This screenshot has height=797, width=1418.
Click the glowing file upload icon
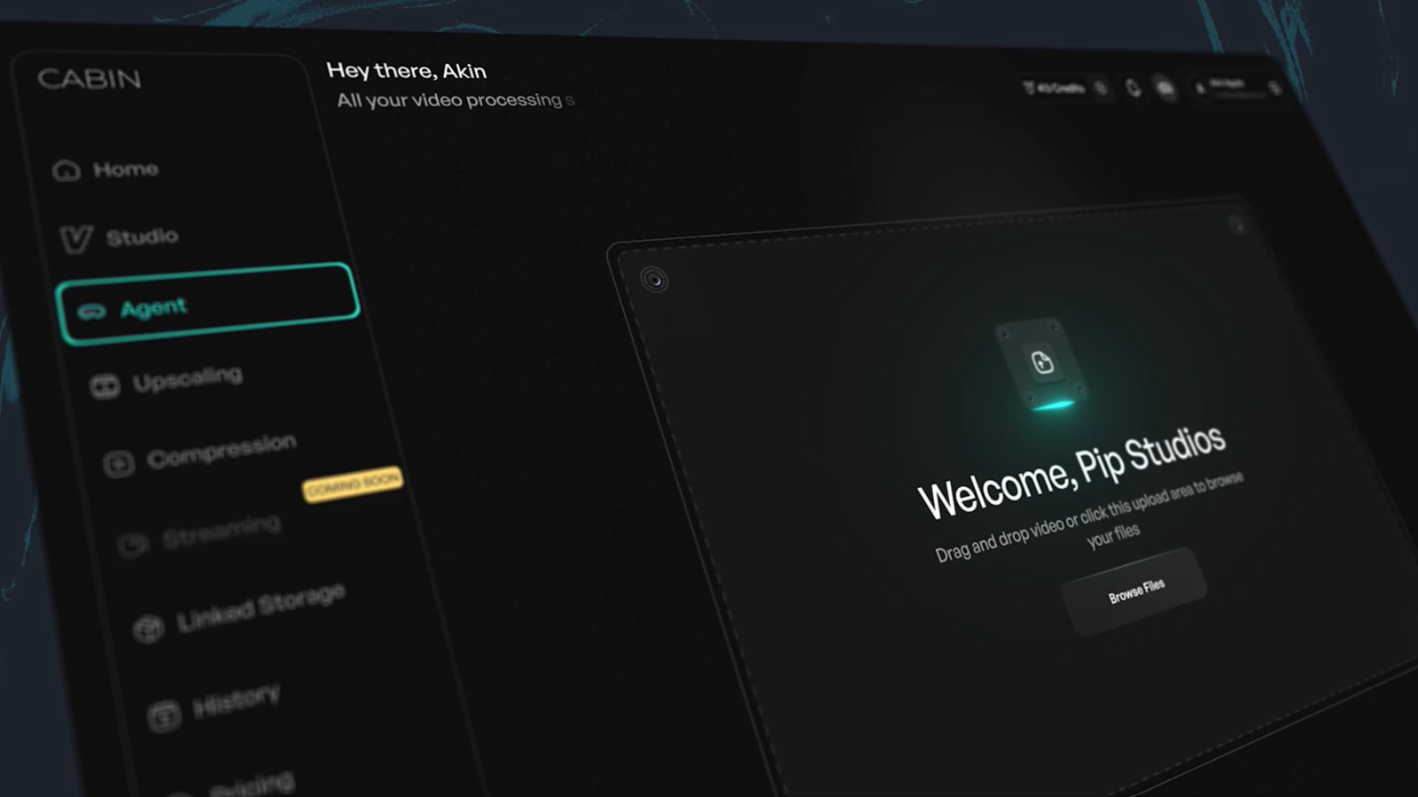pos(1042,362)
